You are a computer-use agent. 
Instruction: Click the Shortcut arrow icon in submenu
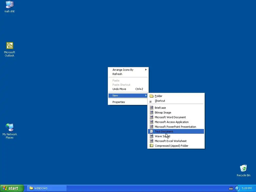coord(150,101)
